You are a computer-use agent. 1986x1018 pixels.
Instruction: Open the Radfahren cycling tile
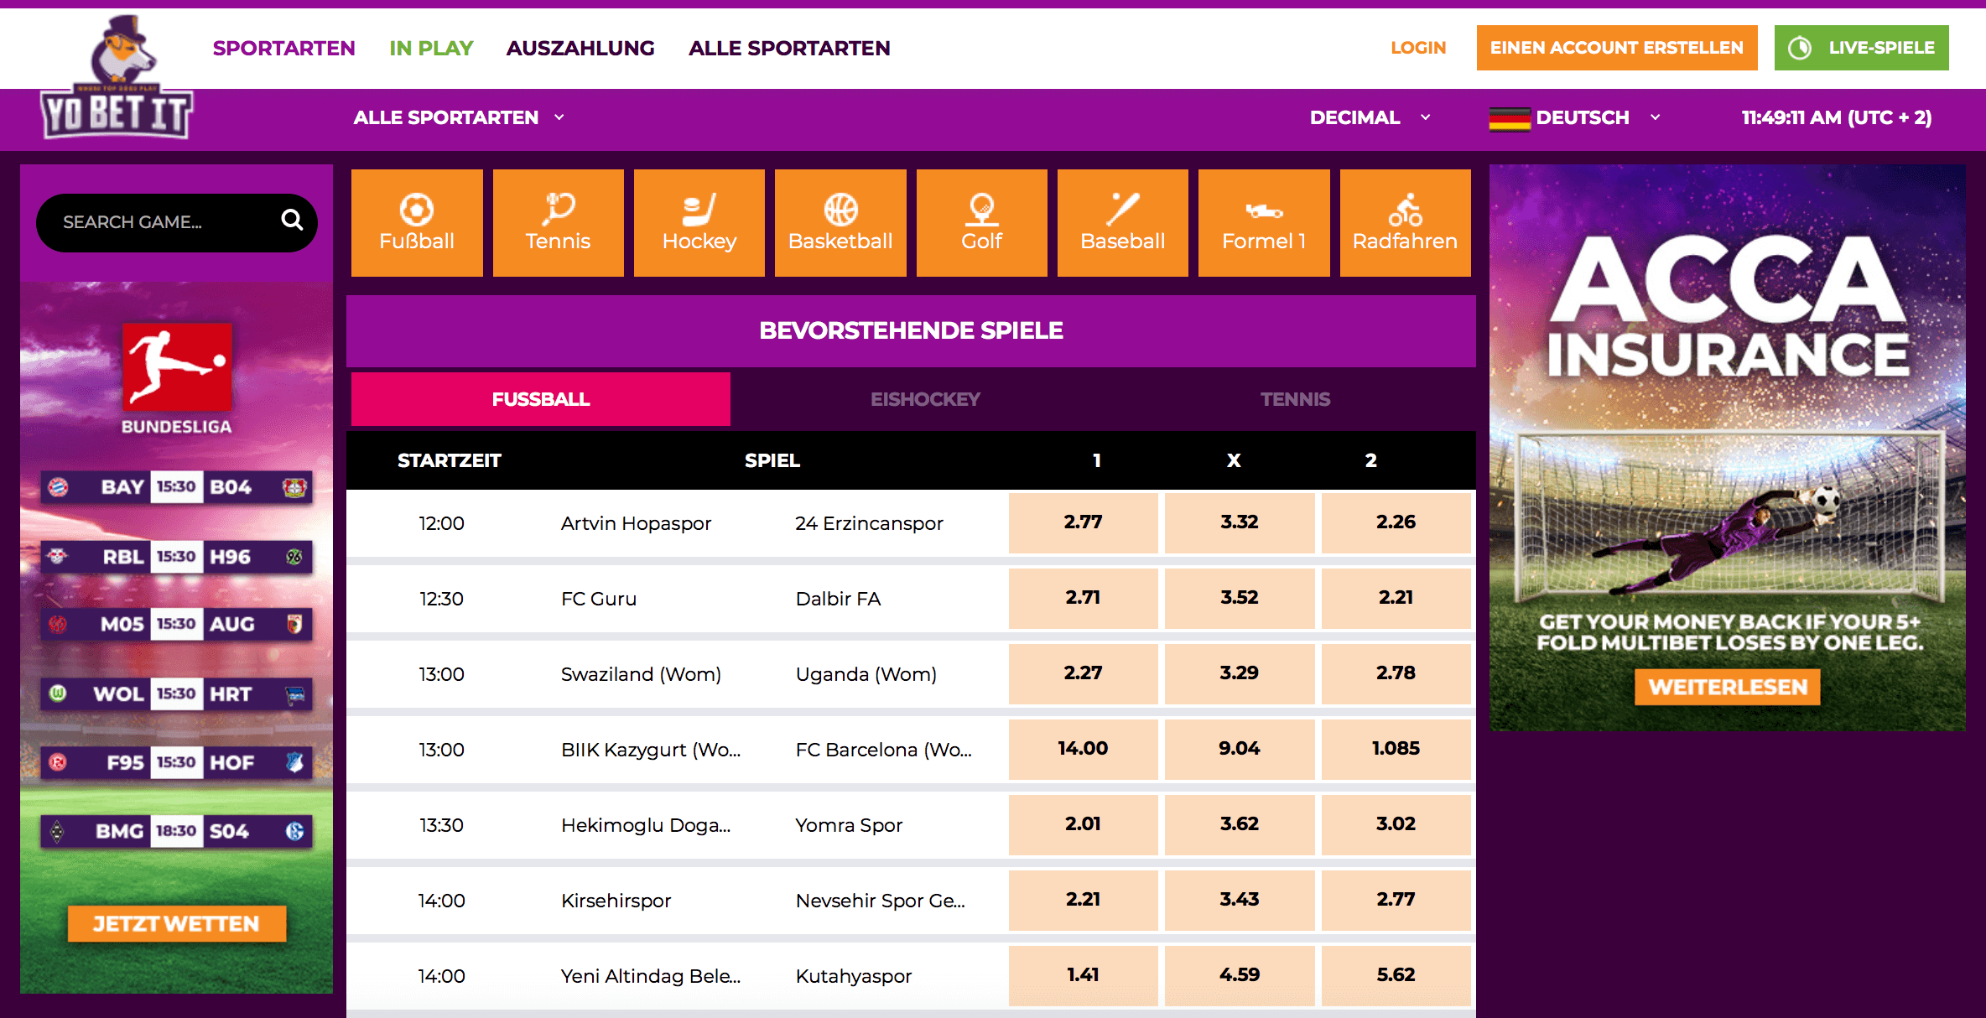pos(1406,223)
